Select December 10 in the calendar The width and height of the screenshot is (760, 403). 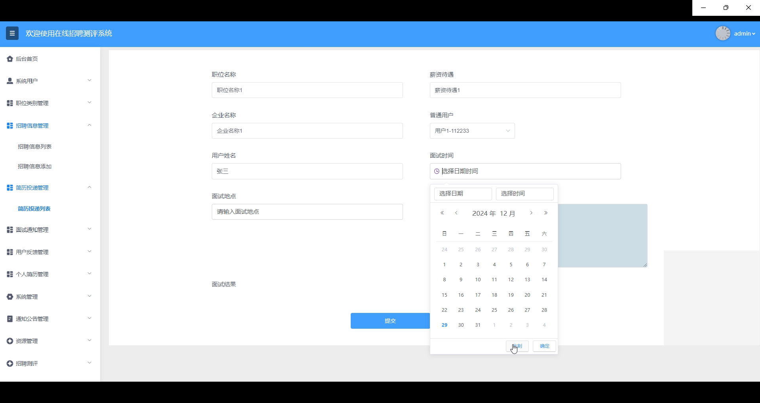(x=478, y=280)
